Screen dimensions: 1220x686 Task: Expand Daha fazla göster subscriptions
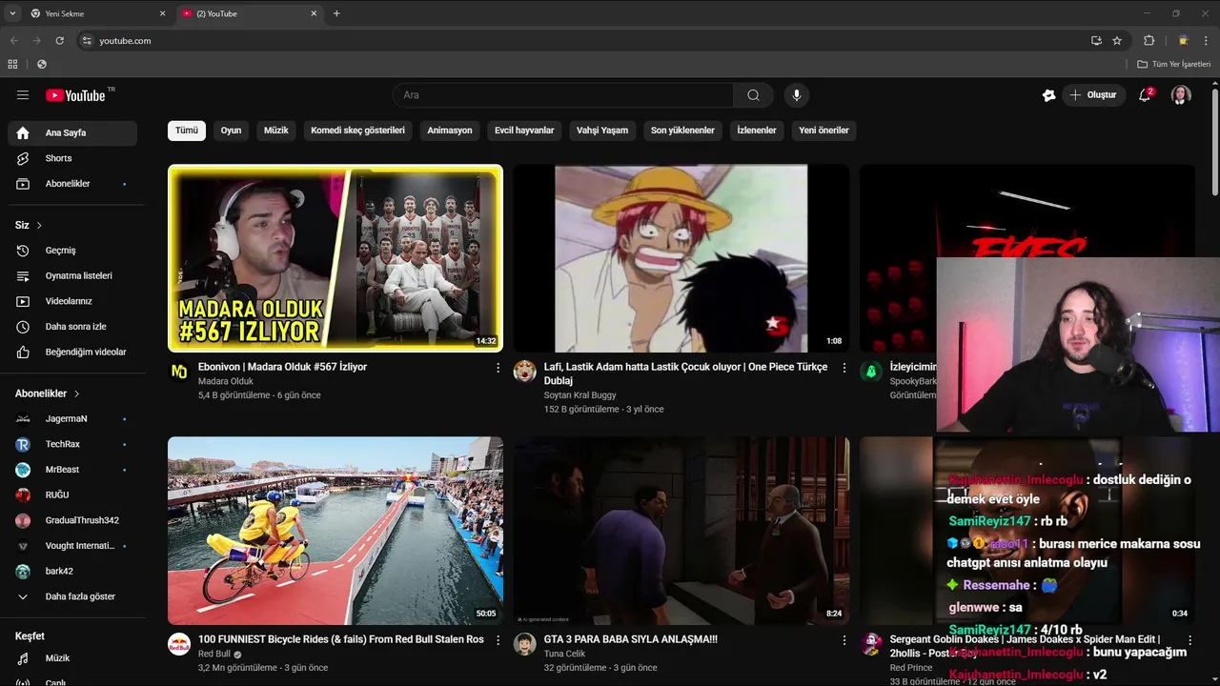point(72,596)
